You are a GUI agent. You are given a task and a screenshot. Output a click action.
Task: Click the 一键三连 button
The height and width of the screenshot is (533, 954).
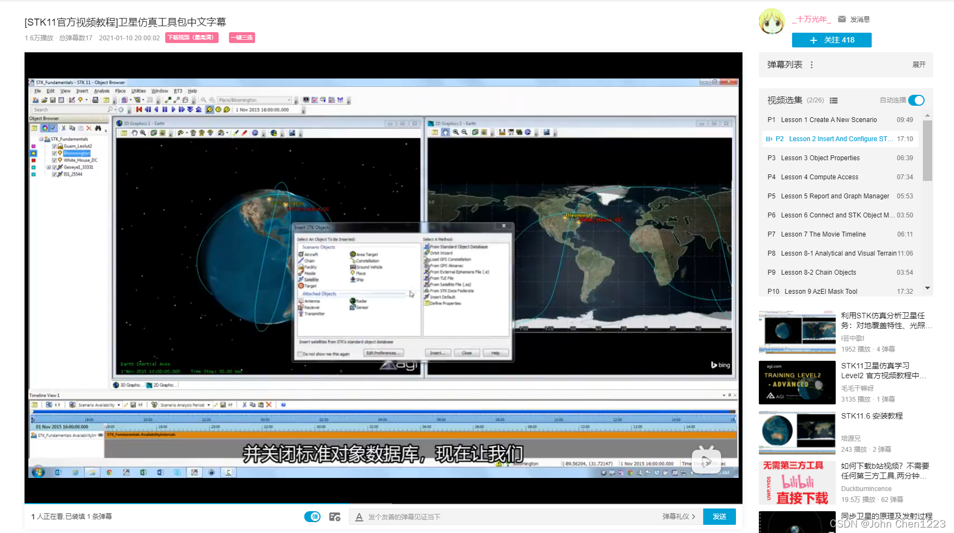click(x=242, y=38)
